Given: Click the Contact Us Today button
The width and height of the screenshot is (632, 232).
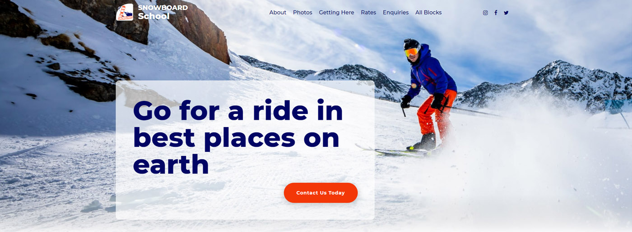Looking at the screenshot, I should [x=321, y=193].
